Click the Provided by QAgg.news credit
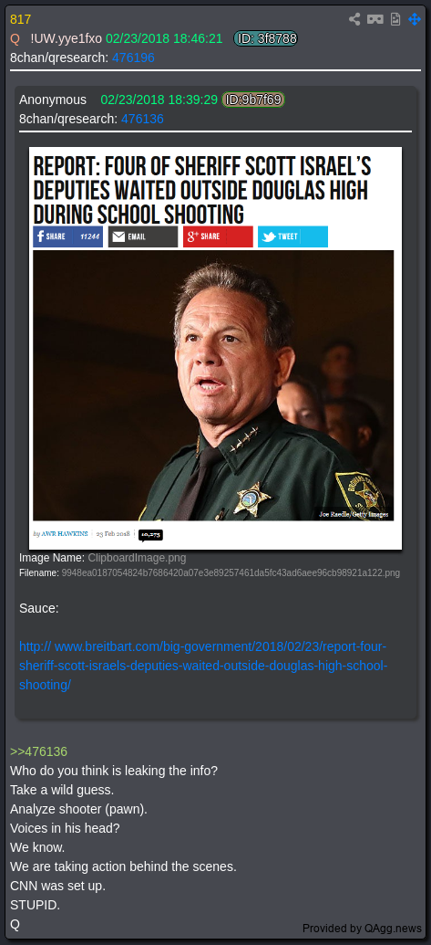This screenshot has height=945, width=431. click(362, 929)
